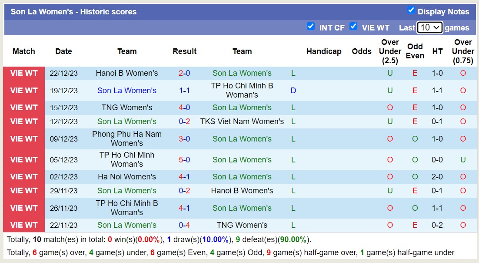
Task: Click the 4-1 score versus Ha Noi Women's
Action: coord(184,177)
